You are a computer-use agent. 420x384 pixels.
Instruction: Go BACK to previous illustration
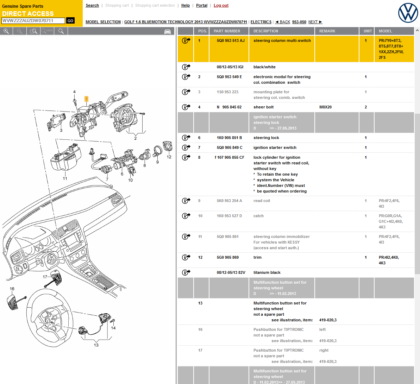283,22
